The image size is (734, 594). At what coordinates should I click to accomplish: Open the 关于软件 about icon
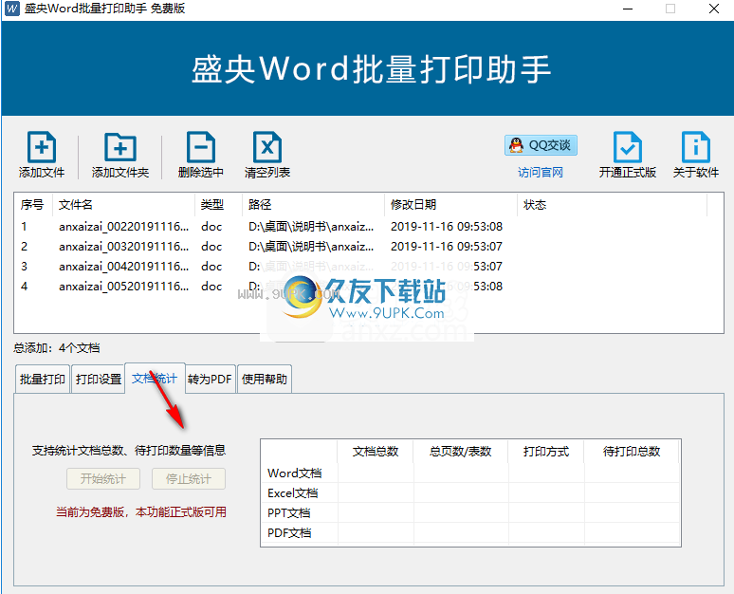click(x=696, y=147)
